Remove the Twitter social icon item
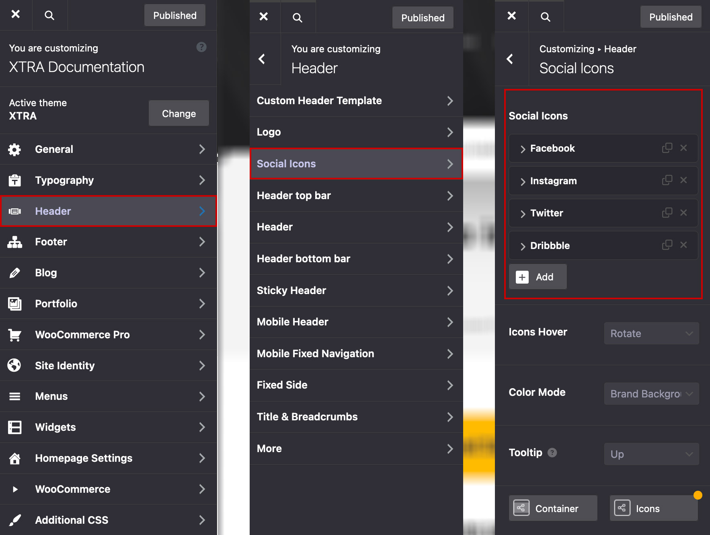This screenshot has height=535, width=710. click(x=683, y=213)
